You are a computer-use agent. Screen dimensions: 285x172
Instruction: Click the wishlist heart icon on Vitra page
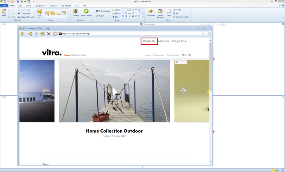[x=183, y=55]
